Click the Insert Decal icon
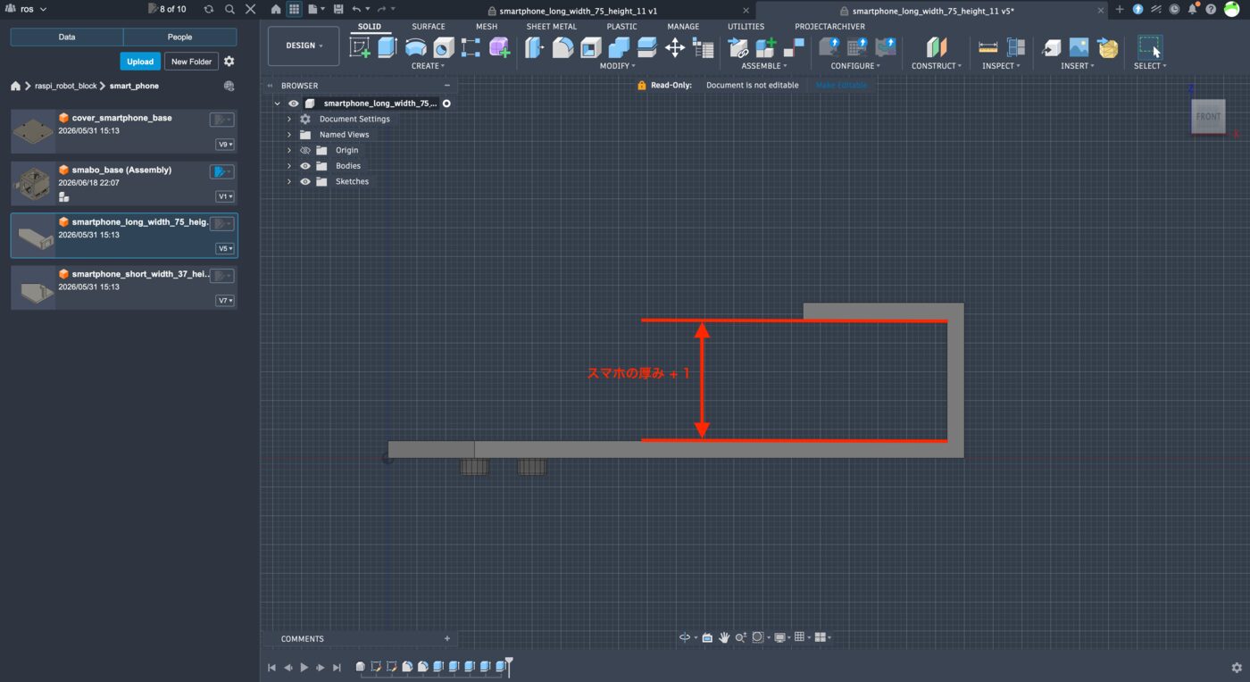Screen dimensions: 1250x682 [x=1079, y=47]
